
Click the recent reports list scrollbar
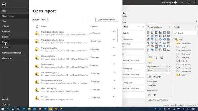click(118, 35)
